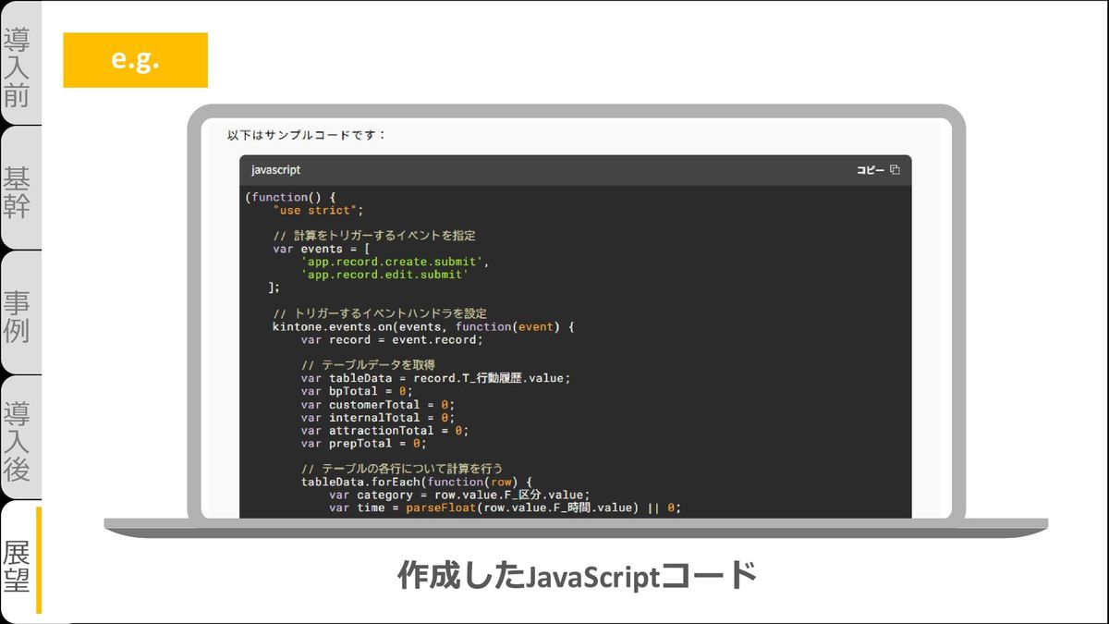The width and height of the screenshot is (1109, 624).
Task: Click the yellow e.g. label box
Action: tap(135, 60)
